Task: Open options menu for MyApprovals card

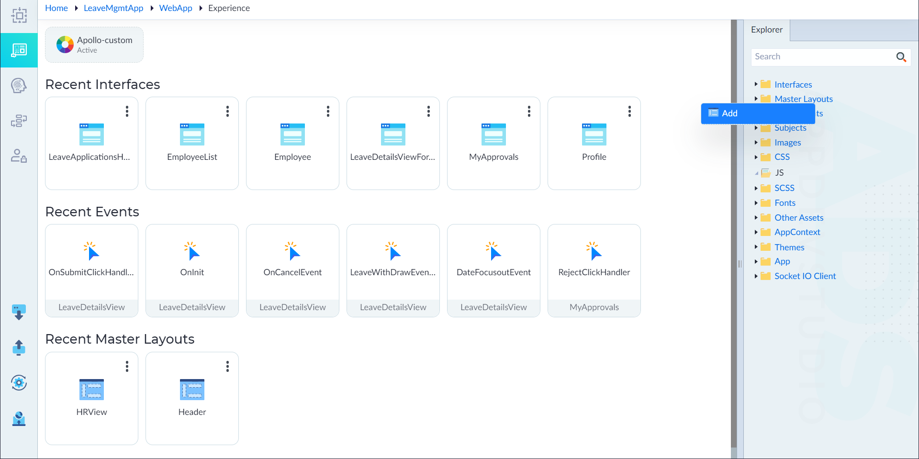Action: point(529,111)
